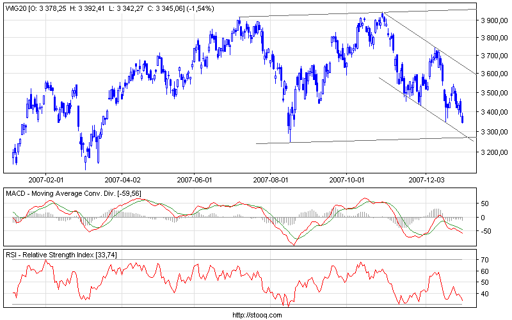Click the 3 900,00 price axis label
The height and width of the screenshot is (320, 512).
[x=494, y=20]
